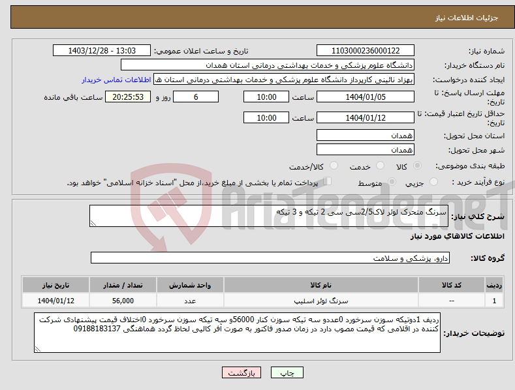Screen dimensions: 515x390
Task: Click the remaining days field showing 6
Action: click(x=196, y=97)
